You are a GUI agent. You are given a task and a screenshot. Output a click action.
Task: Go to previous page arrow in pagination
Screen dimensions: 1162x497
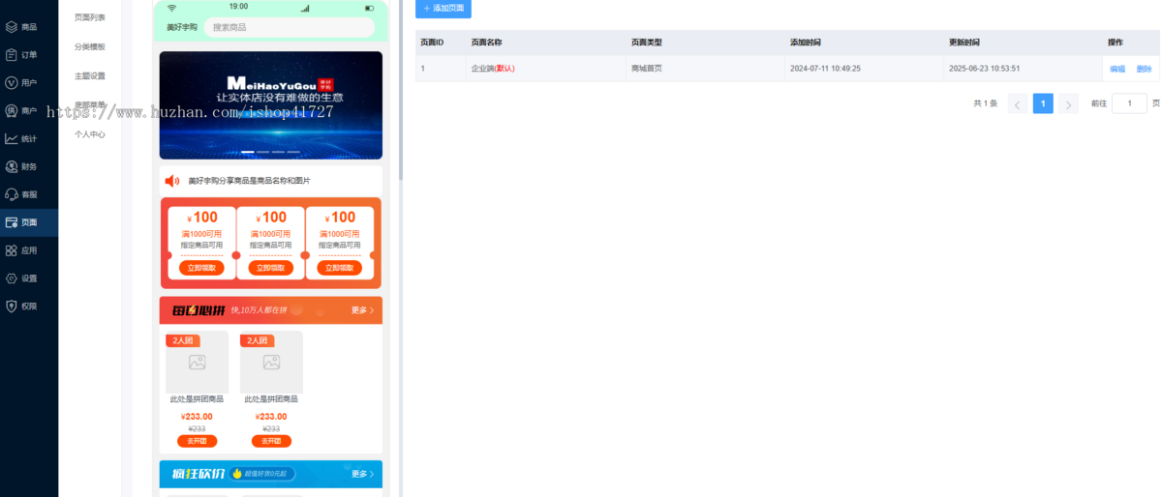point(1018,103)
